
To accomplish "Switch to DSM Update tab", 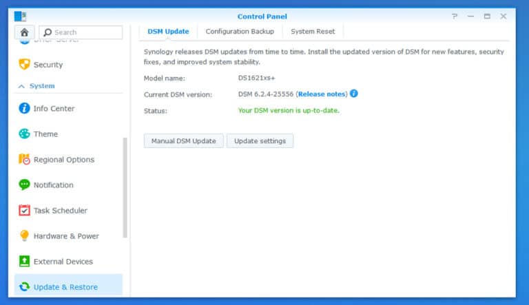I will pos(168,32).
